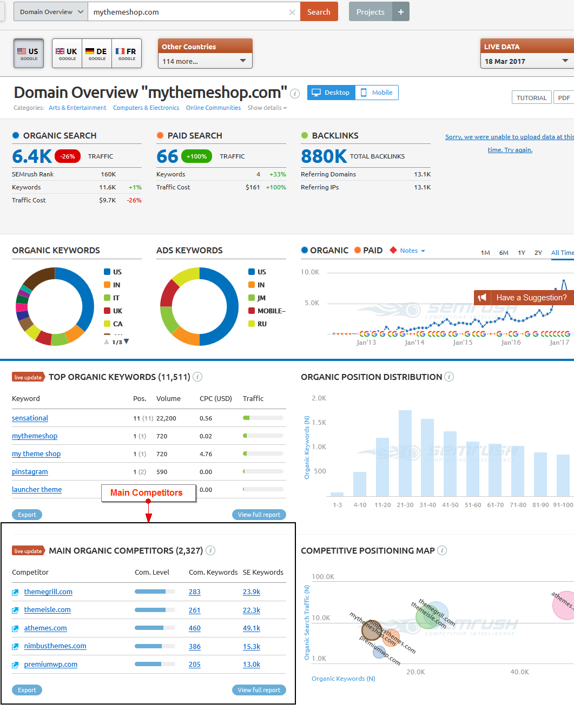The height and width of the screenshot is (710, 574).
Task: Open the Notes dropdown on the chart
Action: click(413, 251)
